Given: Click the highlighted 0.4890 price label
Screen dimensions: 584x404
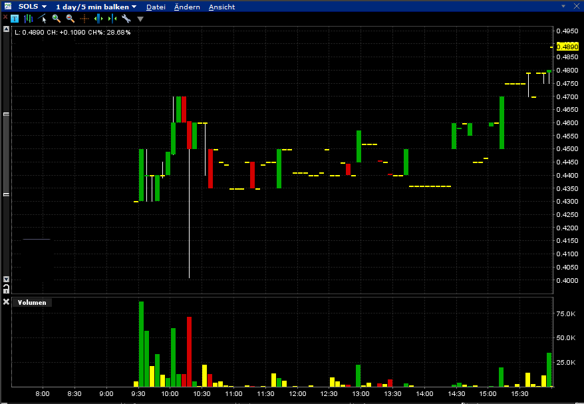Looking at the screenshot, I should tap(567, 47).
